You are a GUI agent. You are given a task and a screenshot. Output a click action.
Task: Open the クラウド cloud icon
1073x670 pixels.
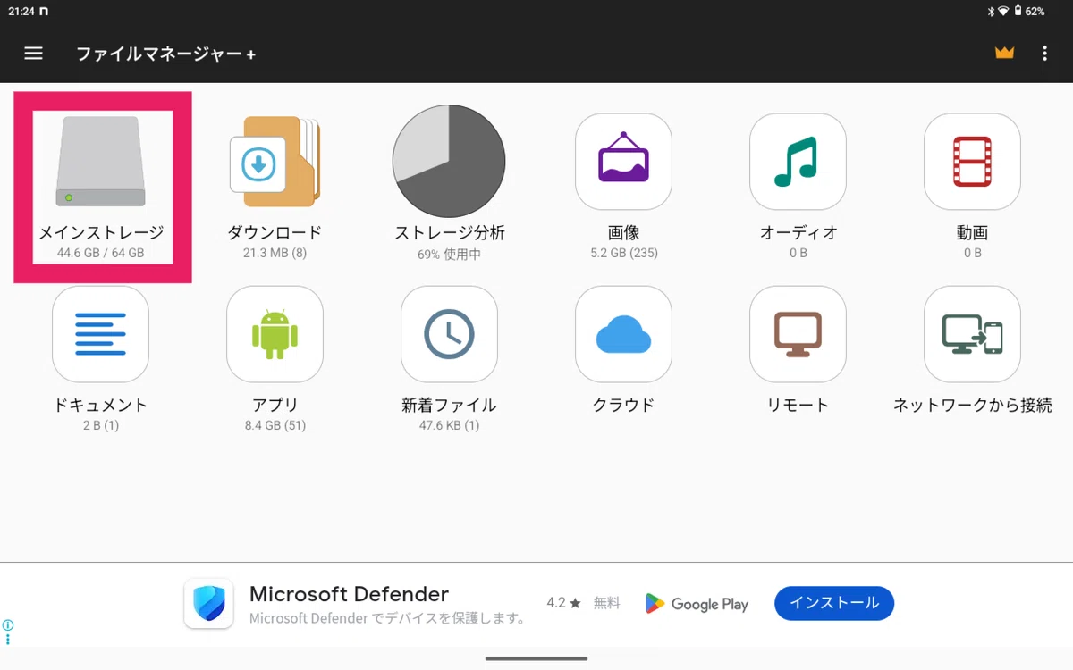pyautogui.click(x=623, y=334)
